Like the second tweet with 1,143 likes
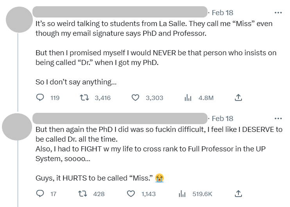This screenshot has height=207, width=290. pos(131,193)
